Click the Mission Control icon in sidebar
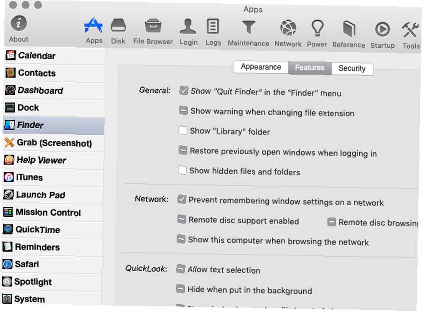Viewport: 422px width, 312px height. tap(8, 212)
